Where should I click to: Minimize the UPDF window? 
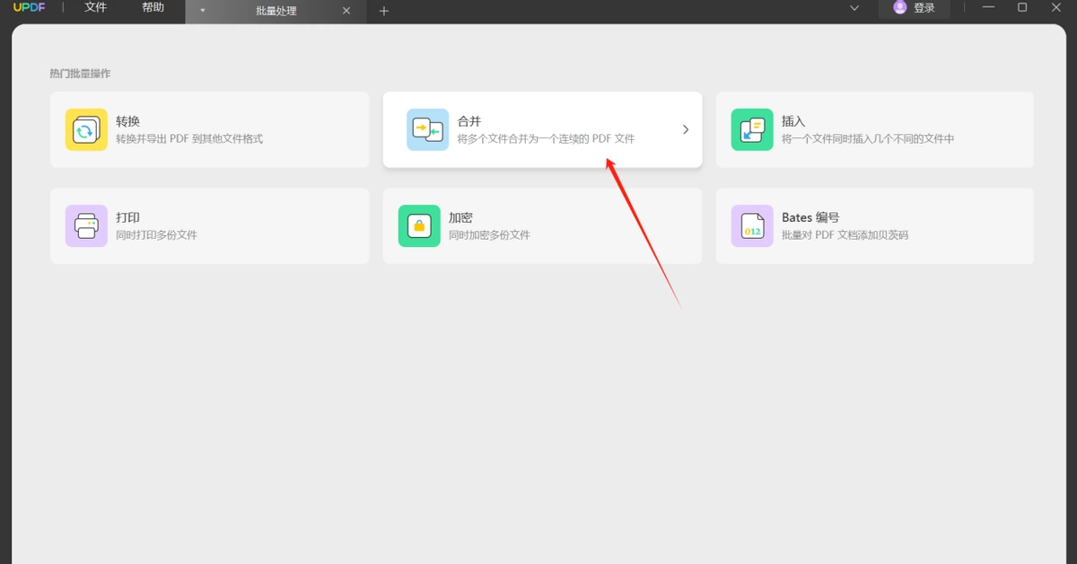(x=989, y=7)
